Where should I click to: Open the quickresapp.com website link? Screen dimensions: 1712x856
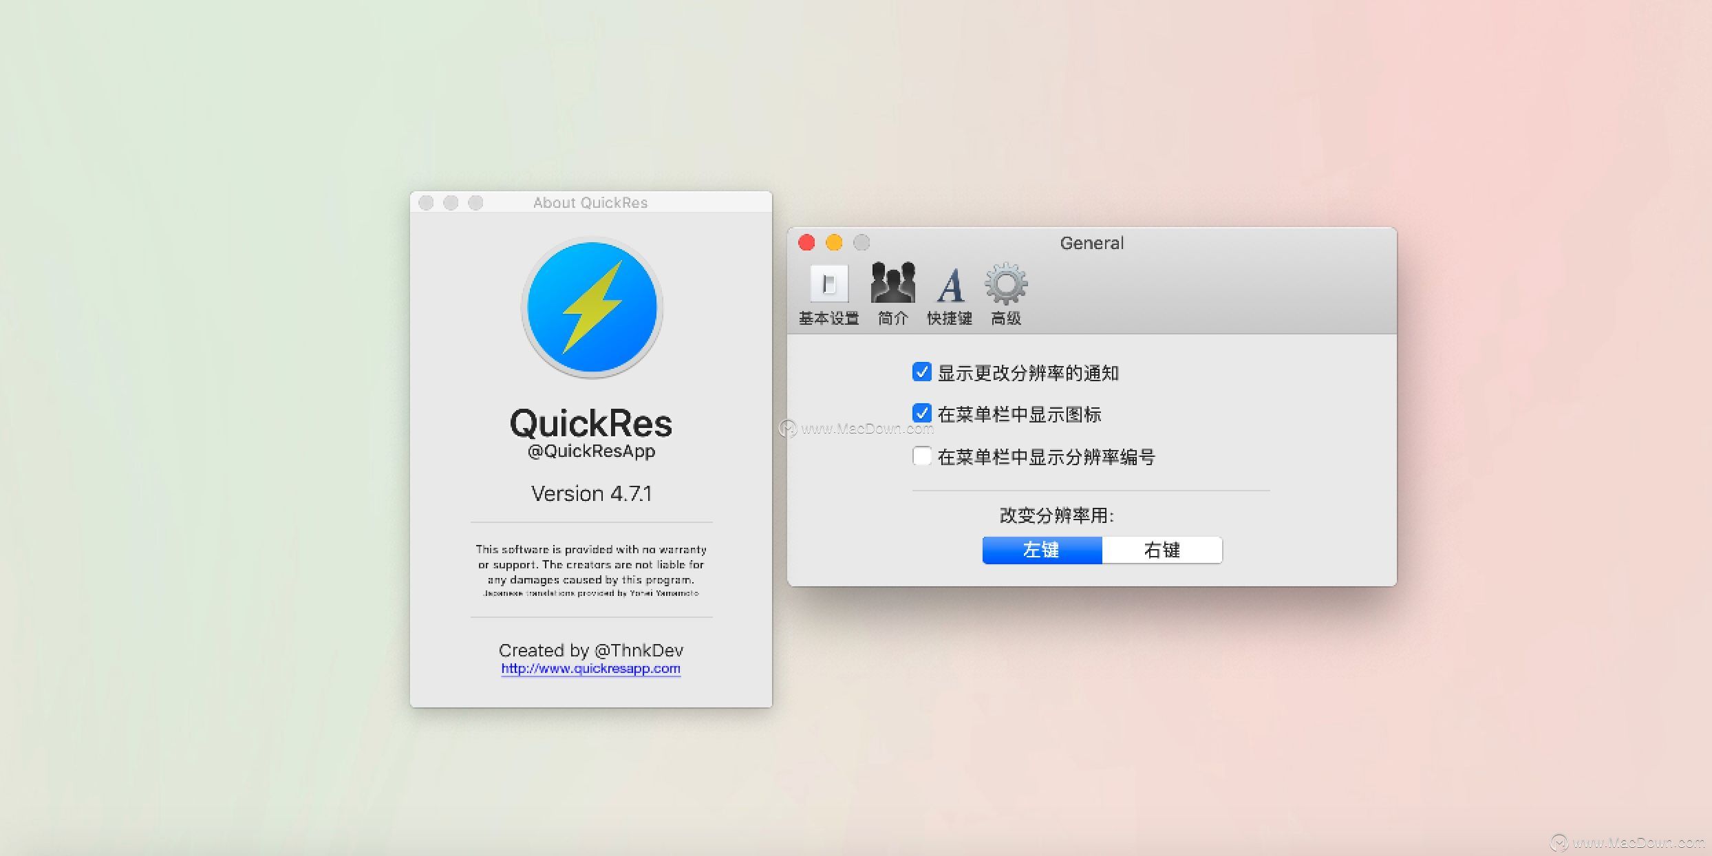point(590,668)
